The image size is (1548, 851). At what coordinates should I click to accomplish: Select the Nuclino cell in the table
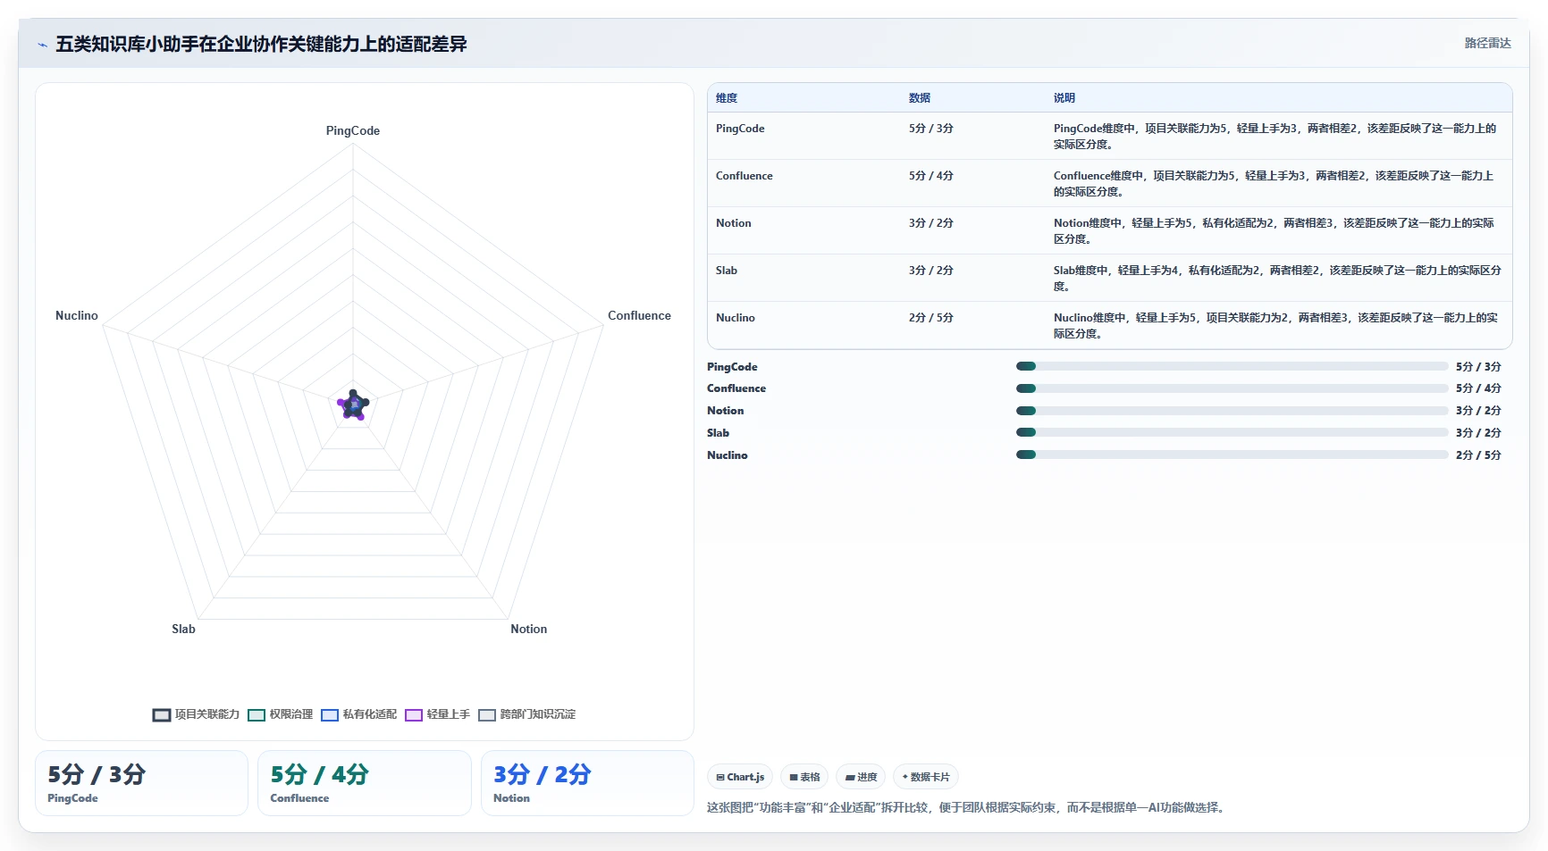[x=736, y=318]
